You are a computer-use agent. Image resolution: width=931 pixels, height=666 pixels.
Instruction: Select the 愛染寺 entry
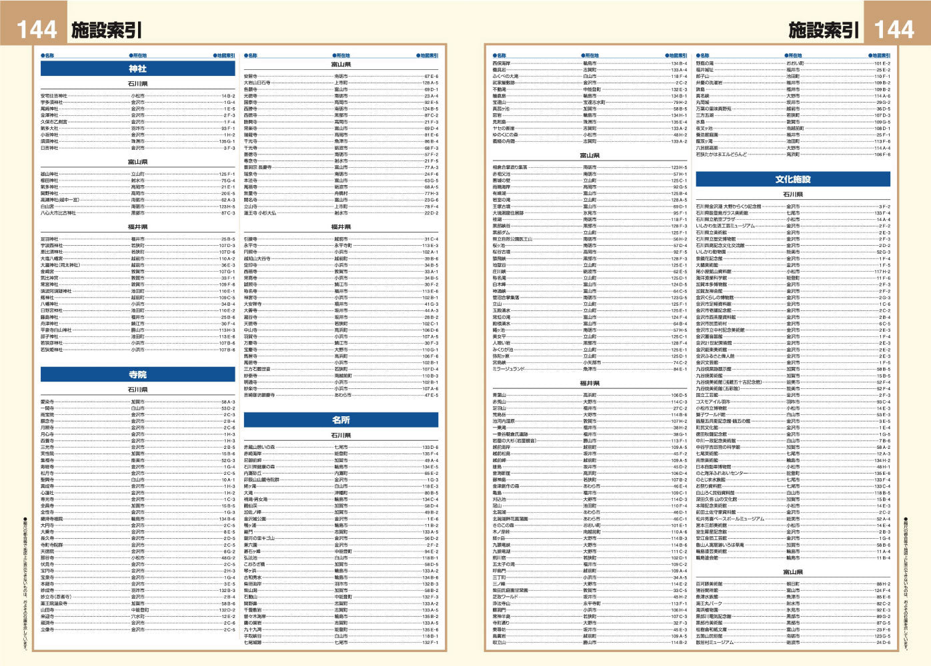click(x=47, y=402)
